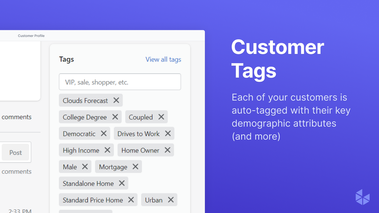The image size is (379, 213).
Task: Open the lower "comments" section
Action: [16, 171]
